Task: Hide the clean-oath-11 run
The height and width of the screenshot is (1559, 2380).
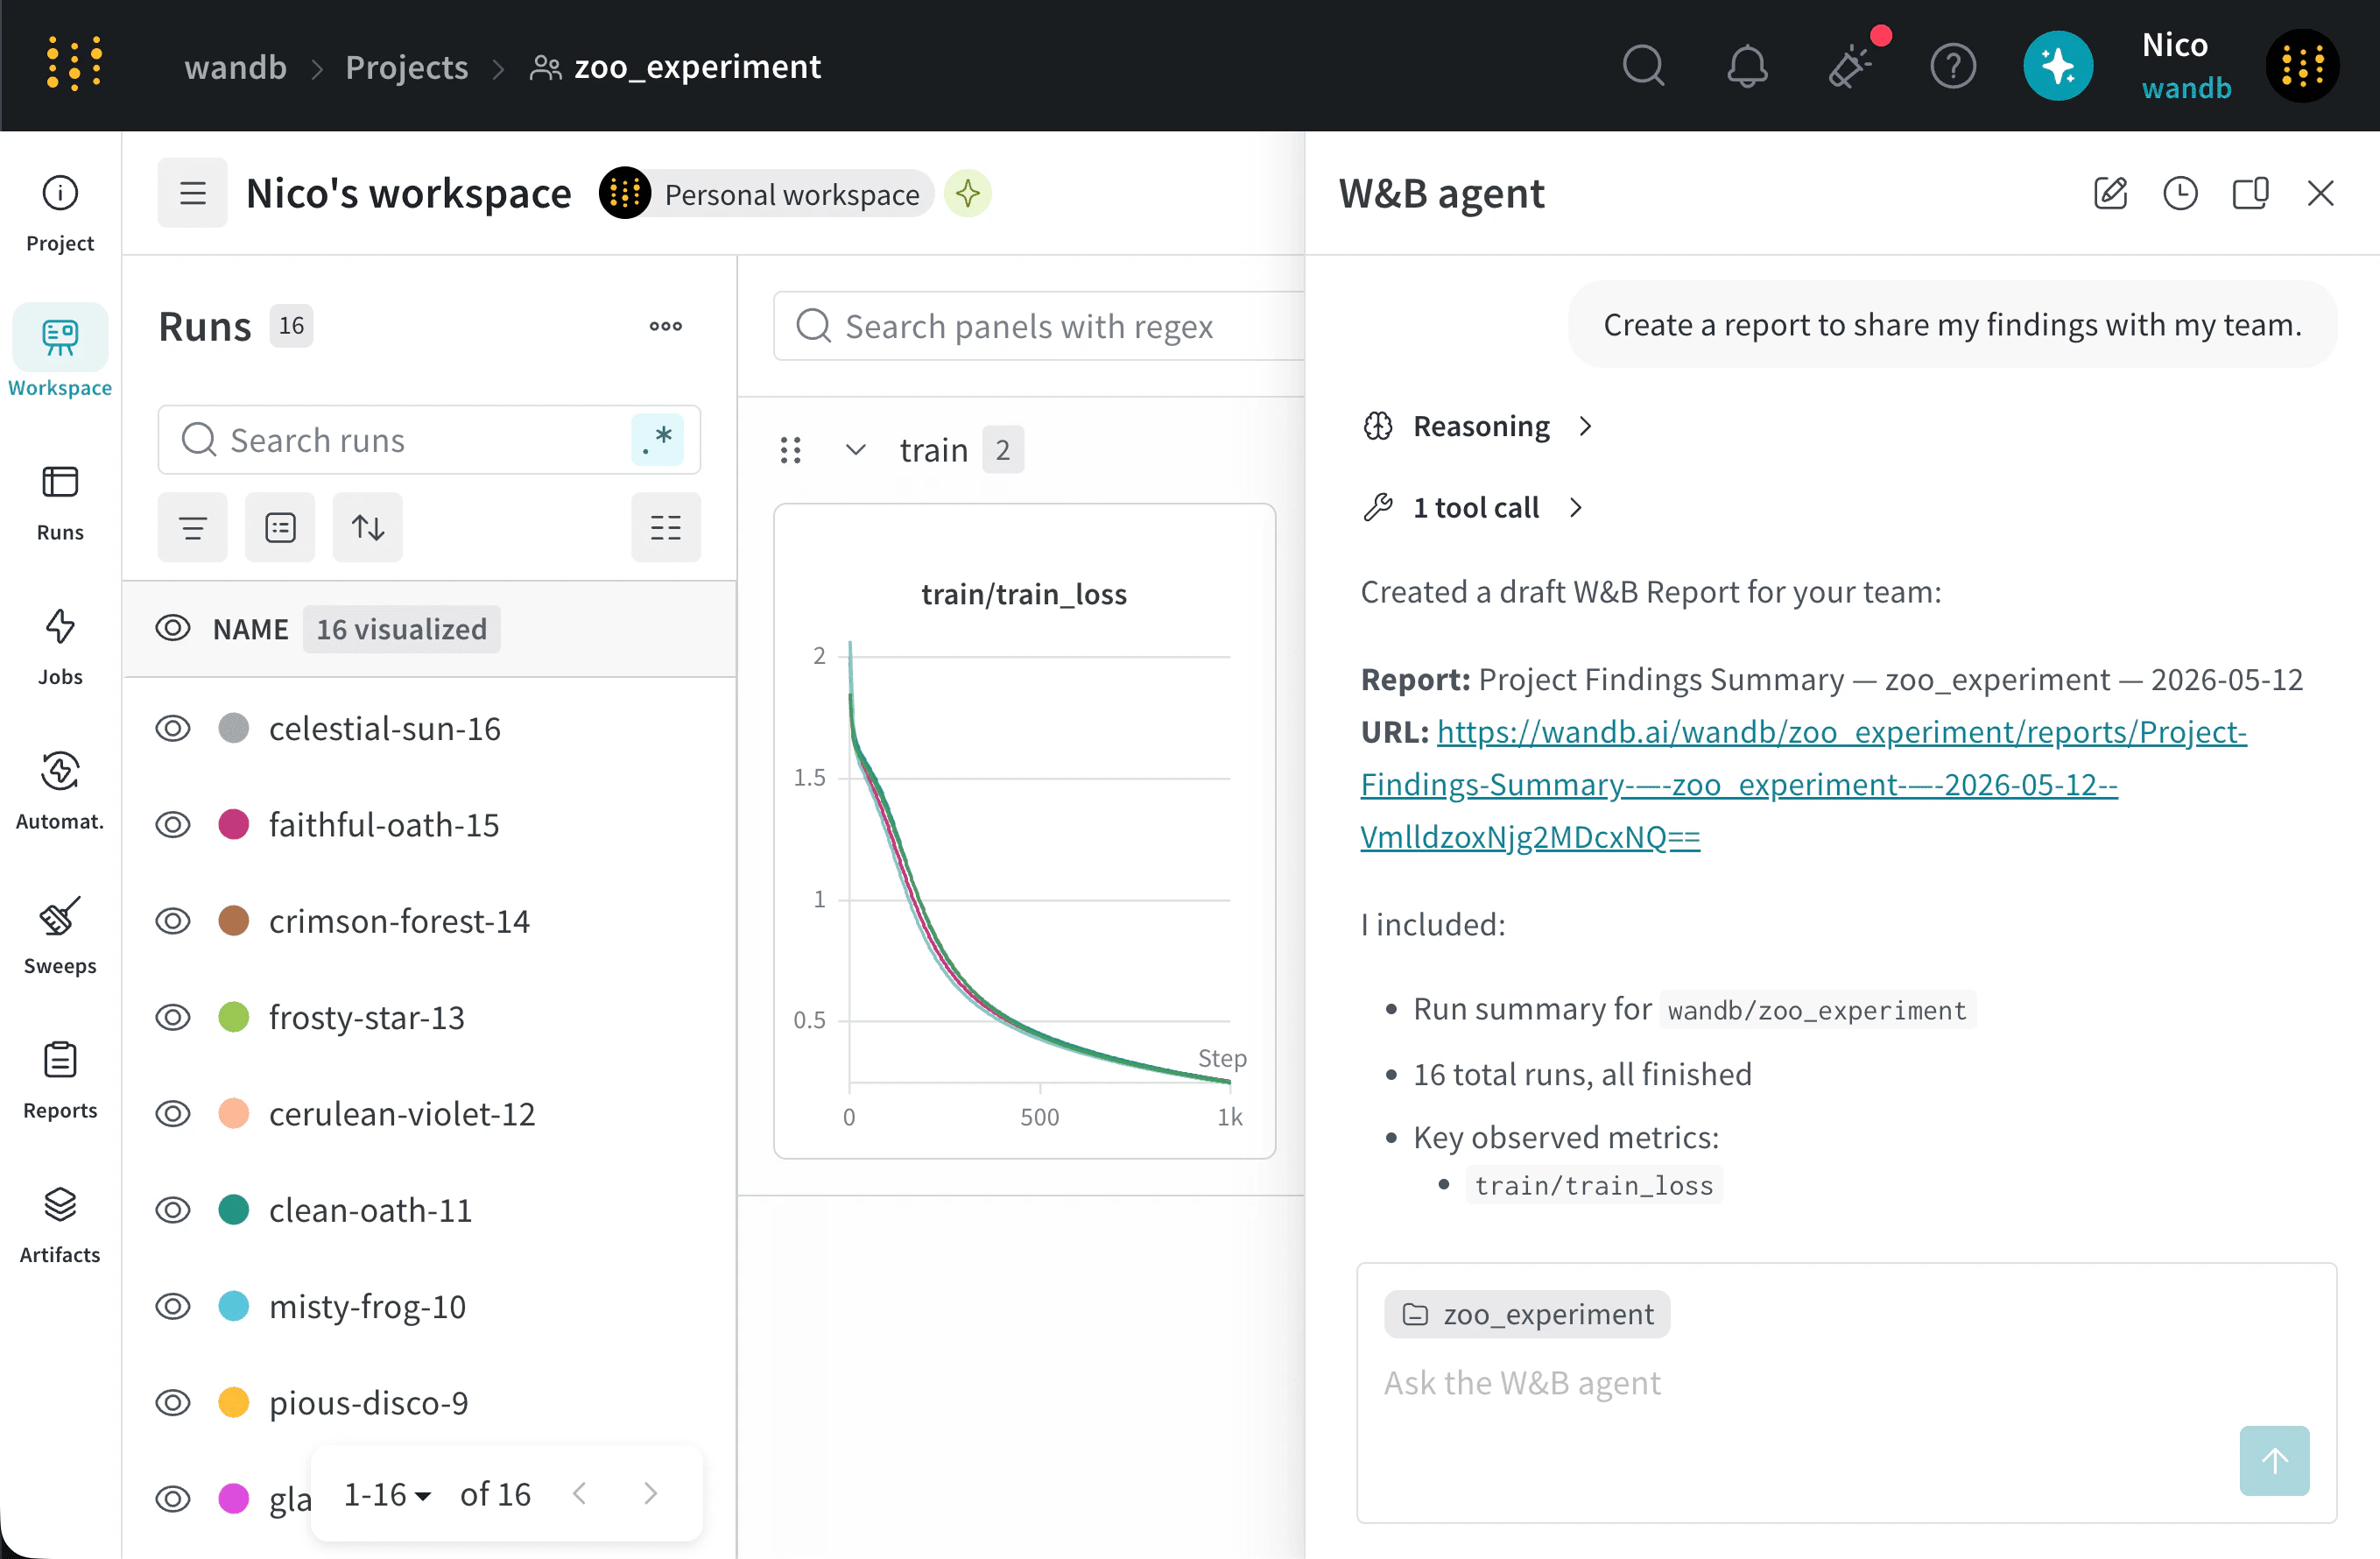Action: tap(172, 1210)
